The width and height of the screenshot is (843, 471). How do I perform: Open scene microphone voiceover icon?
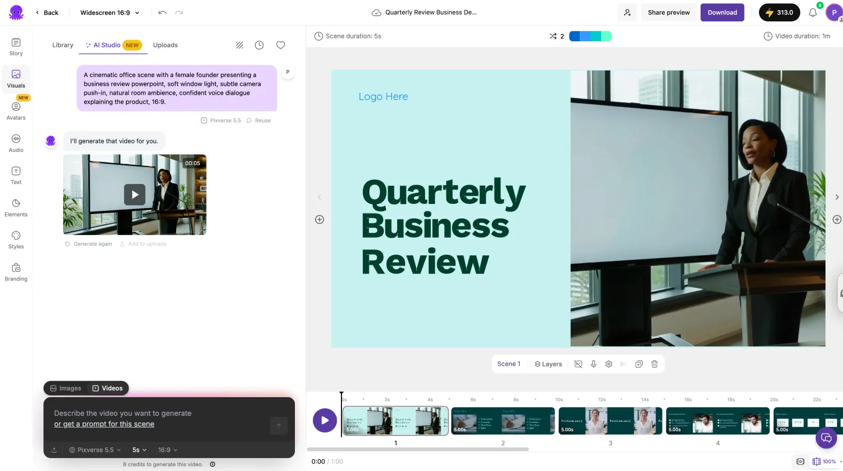pos(594,364)
